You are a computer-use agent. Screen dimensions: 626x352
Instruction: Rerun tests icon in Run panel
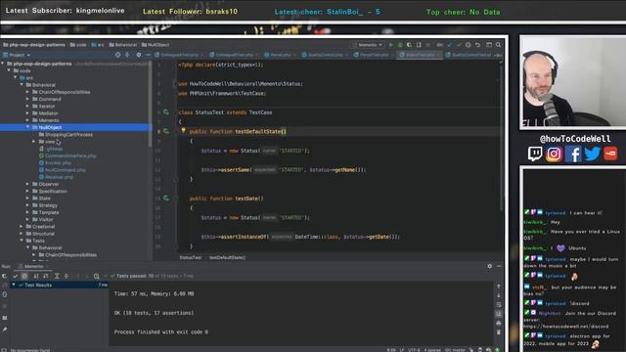pyautogui.click(x=5, y=276)
